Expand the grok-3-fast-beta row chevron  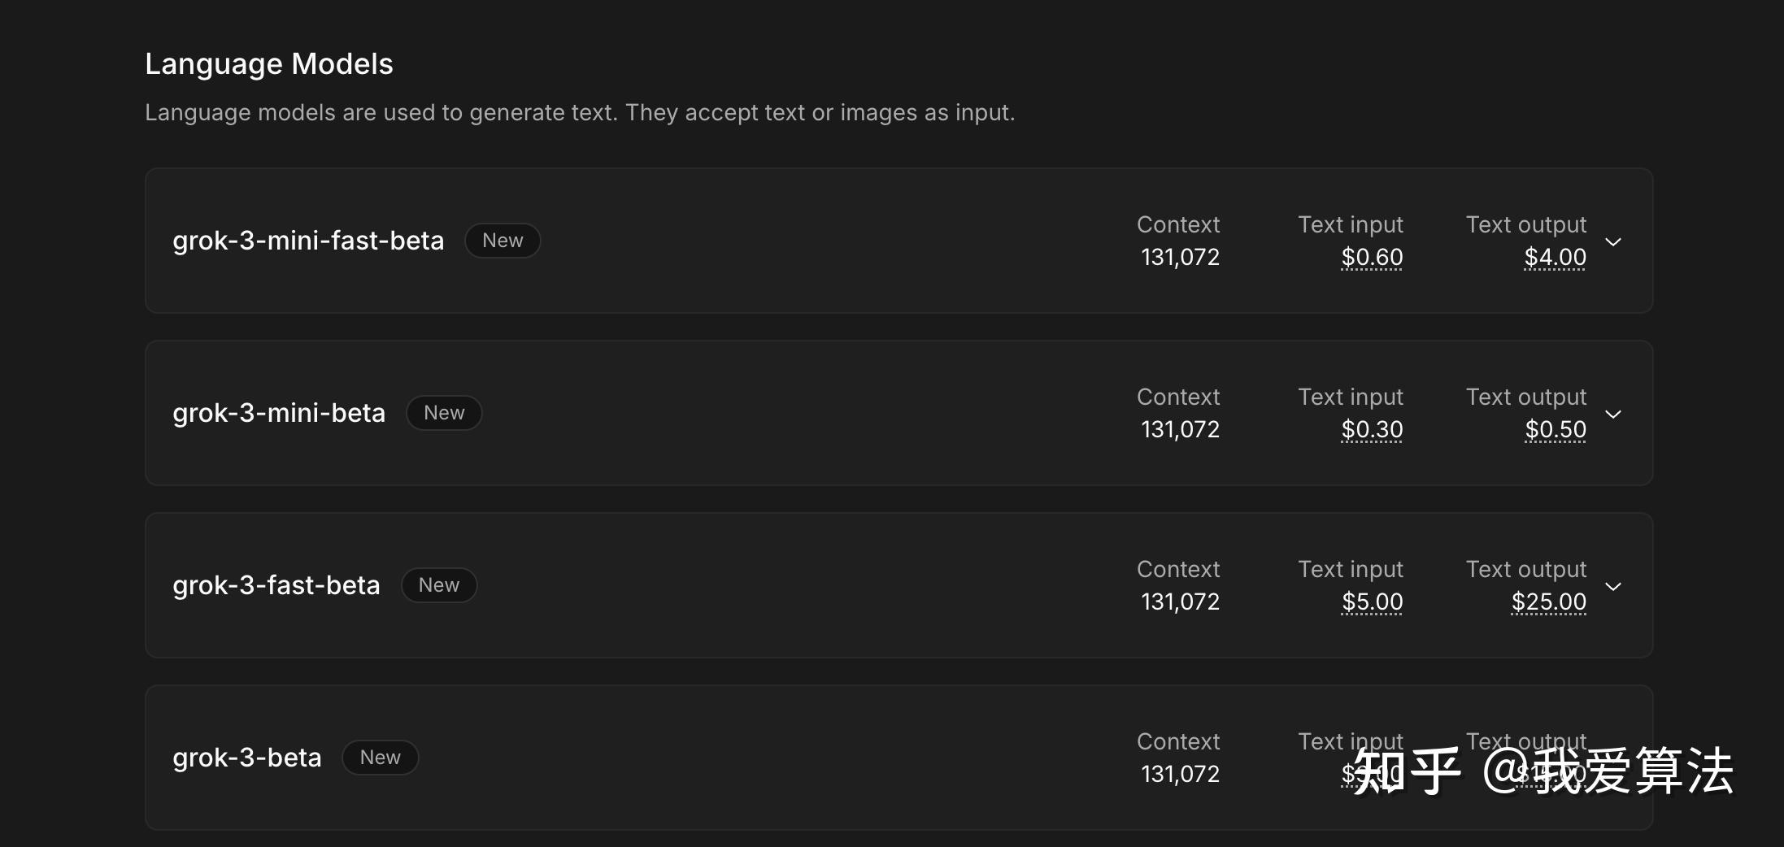coord(1613,587)
